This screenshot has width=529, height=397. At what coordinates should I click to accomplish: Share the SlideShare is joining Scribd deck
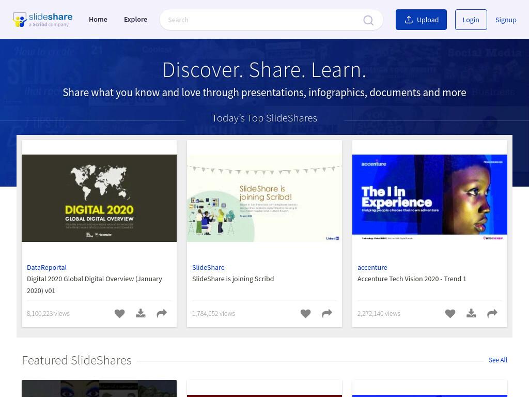[x=327, y=314]
